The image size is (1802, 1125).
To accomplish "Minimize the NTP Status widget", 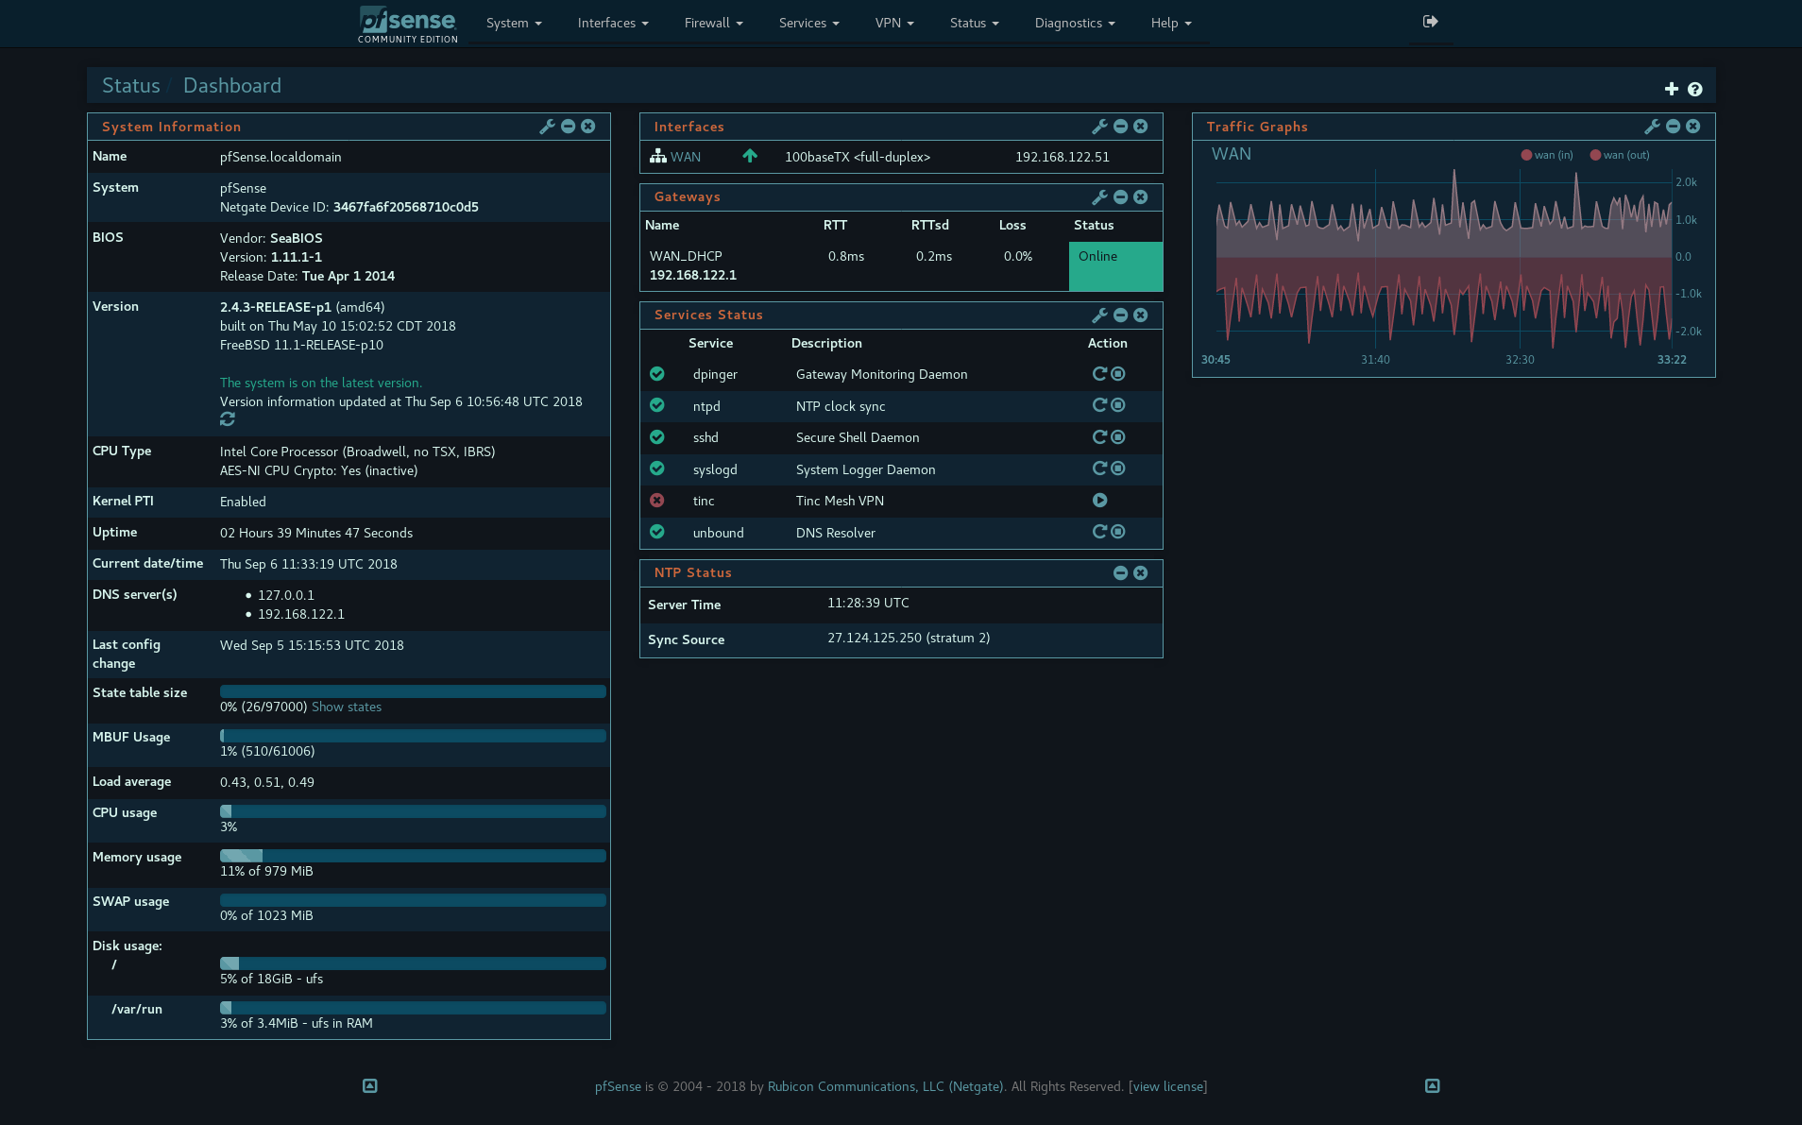I will (1120, 572).
